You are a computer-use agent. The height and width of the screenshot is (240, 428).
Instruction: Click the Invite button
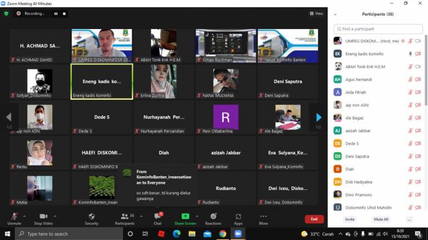(350, 219)
